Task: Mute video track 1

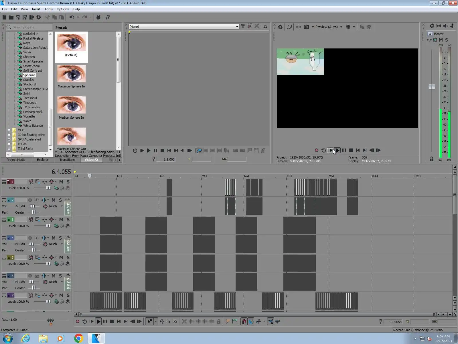Action: 61,182
